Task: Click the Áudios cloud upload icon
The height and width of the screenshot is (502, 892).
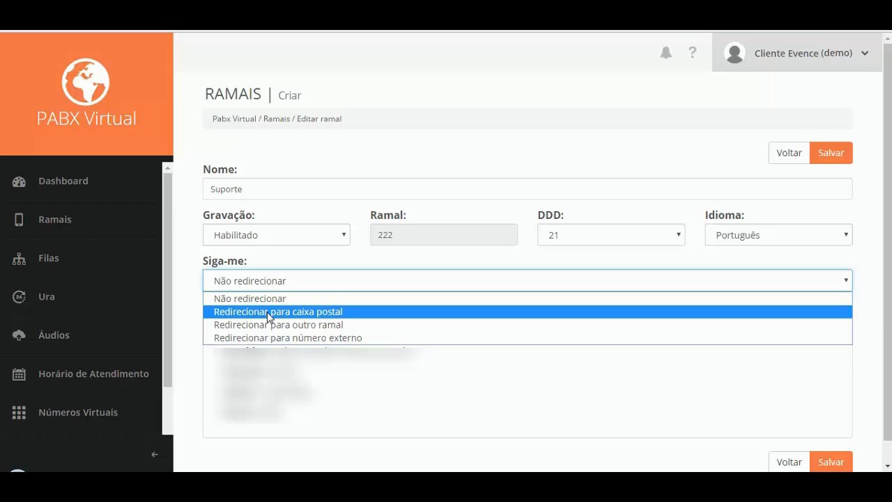Action: [19, 335]
